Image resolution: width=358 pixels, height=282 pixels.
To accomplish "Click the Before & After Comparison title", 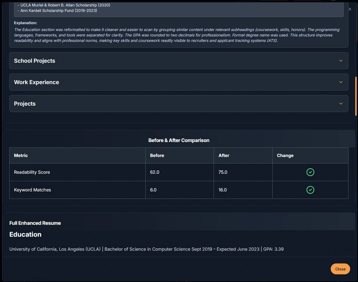I will (179, 140).
